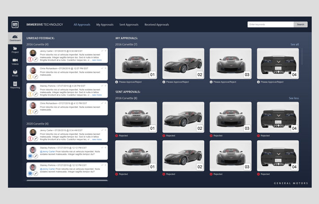The image size is (319, 204).
Task: Click info icon under My Approvals image 01
Action: [x=117, y=82]
